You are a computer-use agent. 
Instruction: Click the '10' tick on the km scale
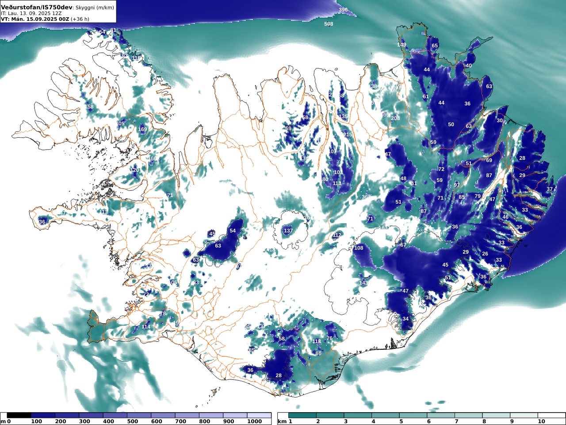pyautogui.click(x=542, y=422)
